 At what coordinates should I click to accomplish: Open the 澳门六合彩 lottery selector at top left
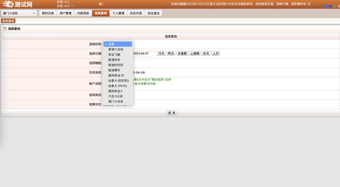click(19, 13)
